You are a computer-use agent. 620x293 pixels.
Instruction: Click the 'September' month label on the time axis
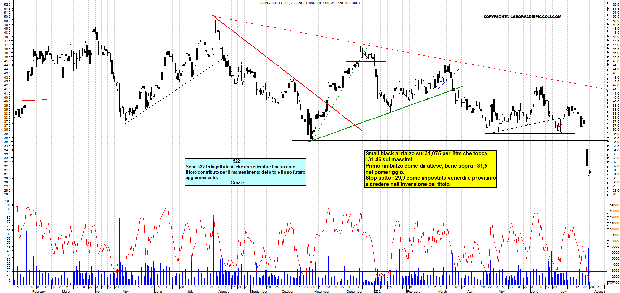pos(259,291)
